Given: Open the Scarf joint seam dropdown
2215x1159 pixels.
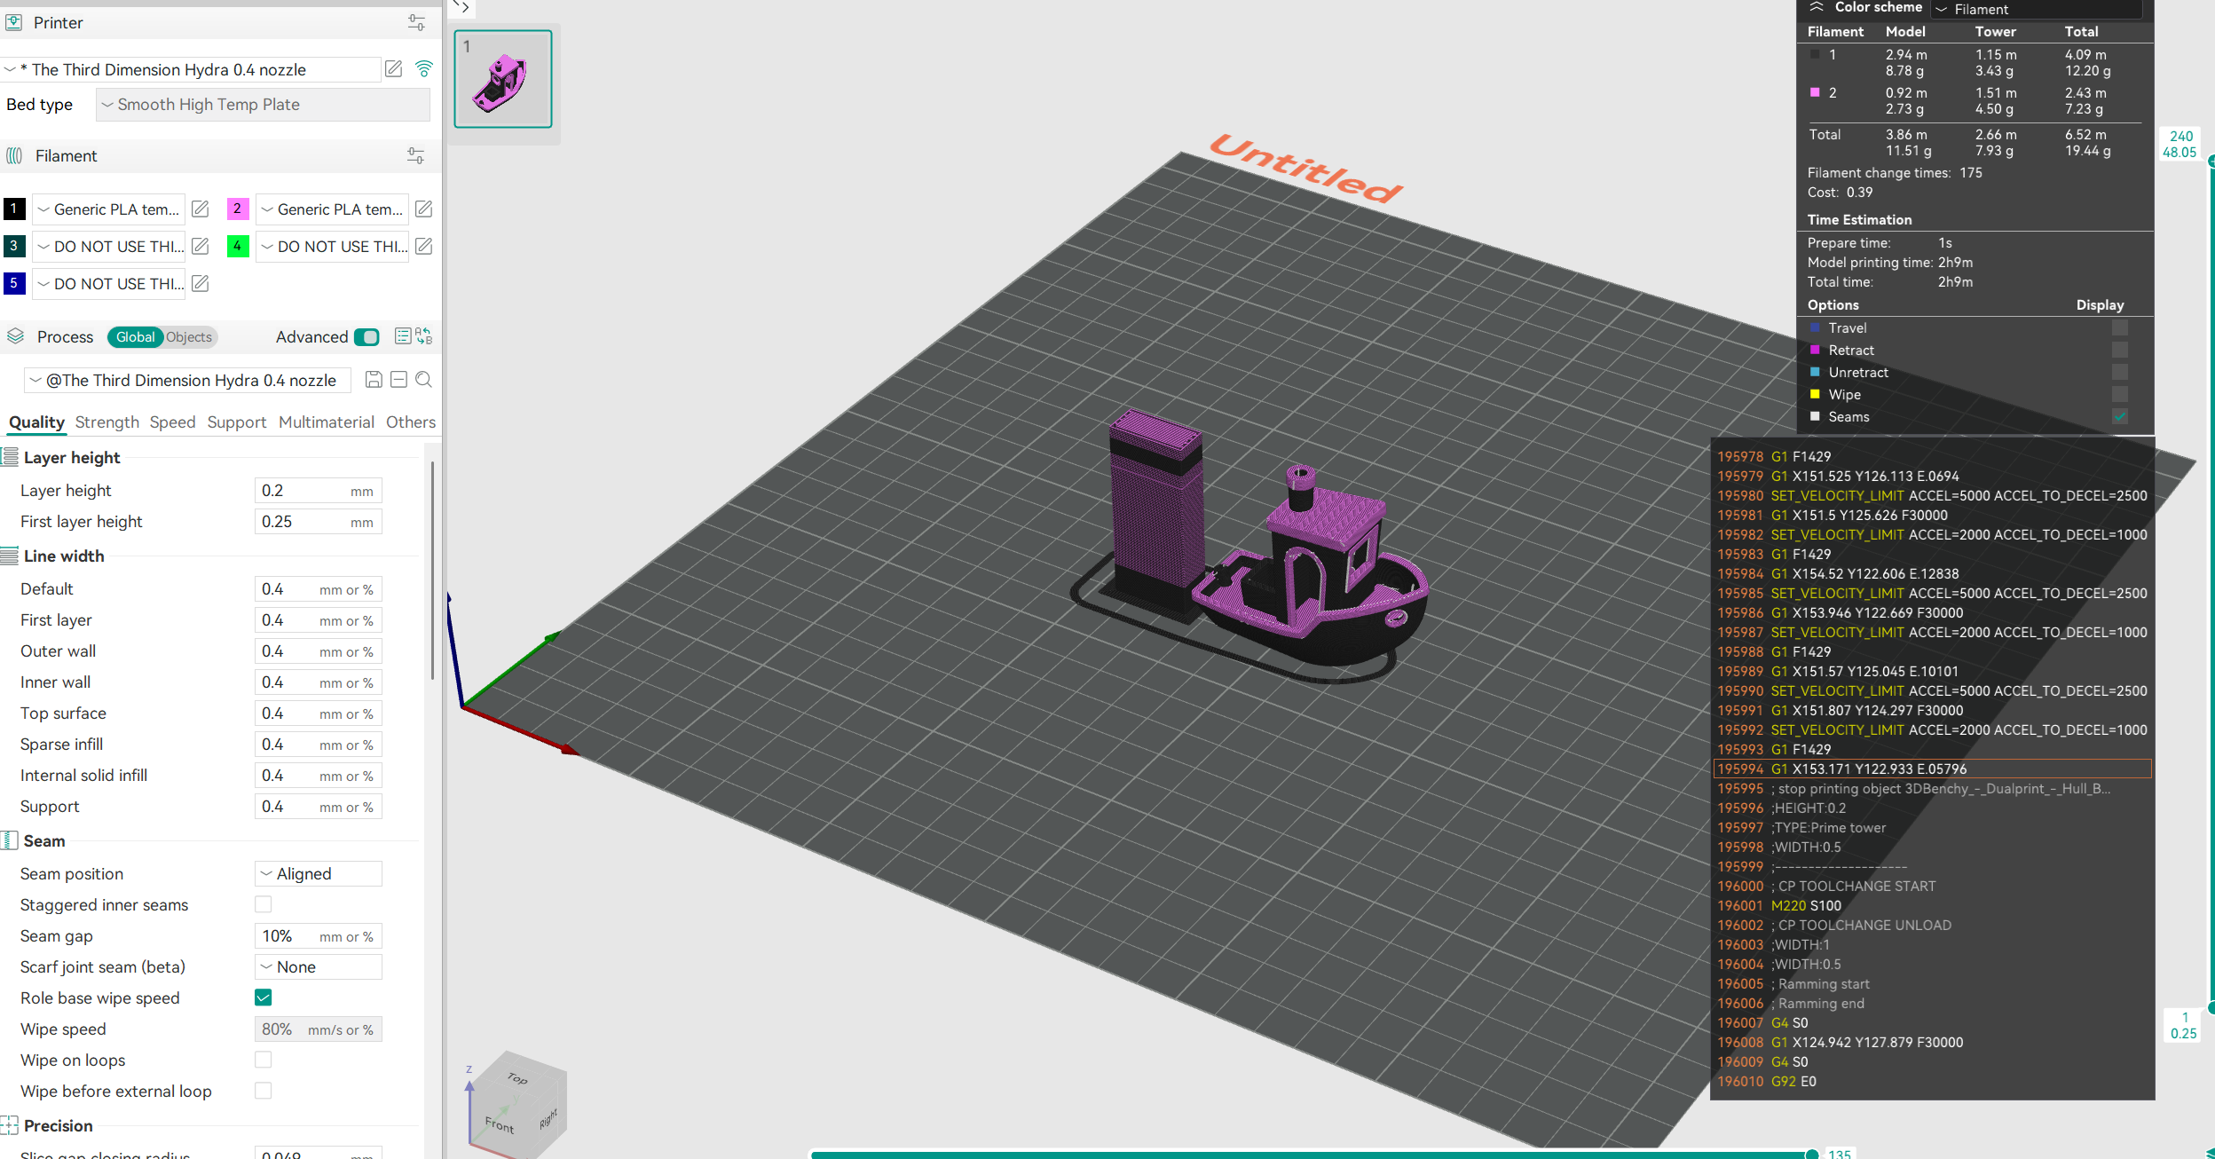Looking at the screenshot, I should click(318, 966).
